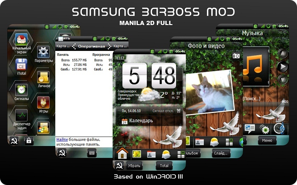Select the Home tab house icon
Screen dimensions: 297x185
pos(122,154)
